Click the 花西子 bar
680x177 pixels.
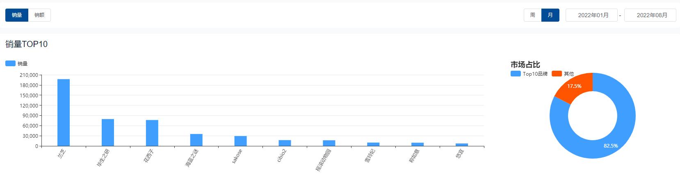coord(152,133)
